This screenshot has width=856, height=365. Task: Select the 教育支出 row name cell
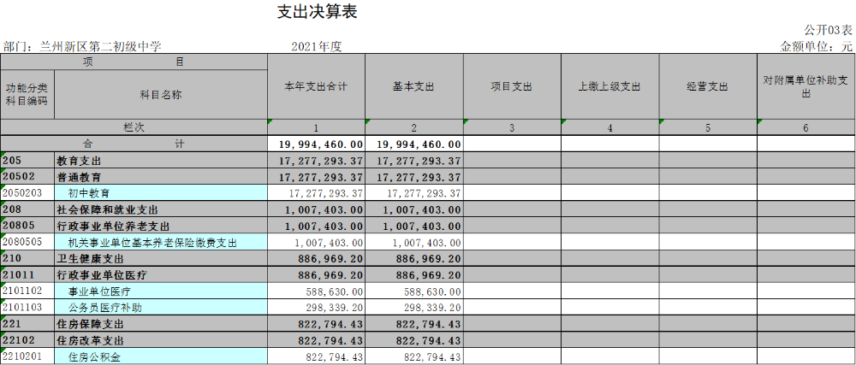tap(160, 161)
